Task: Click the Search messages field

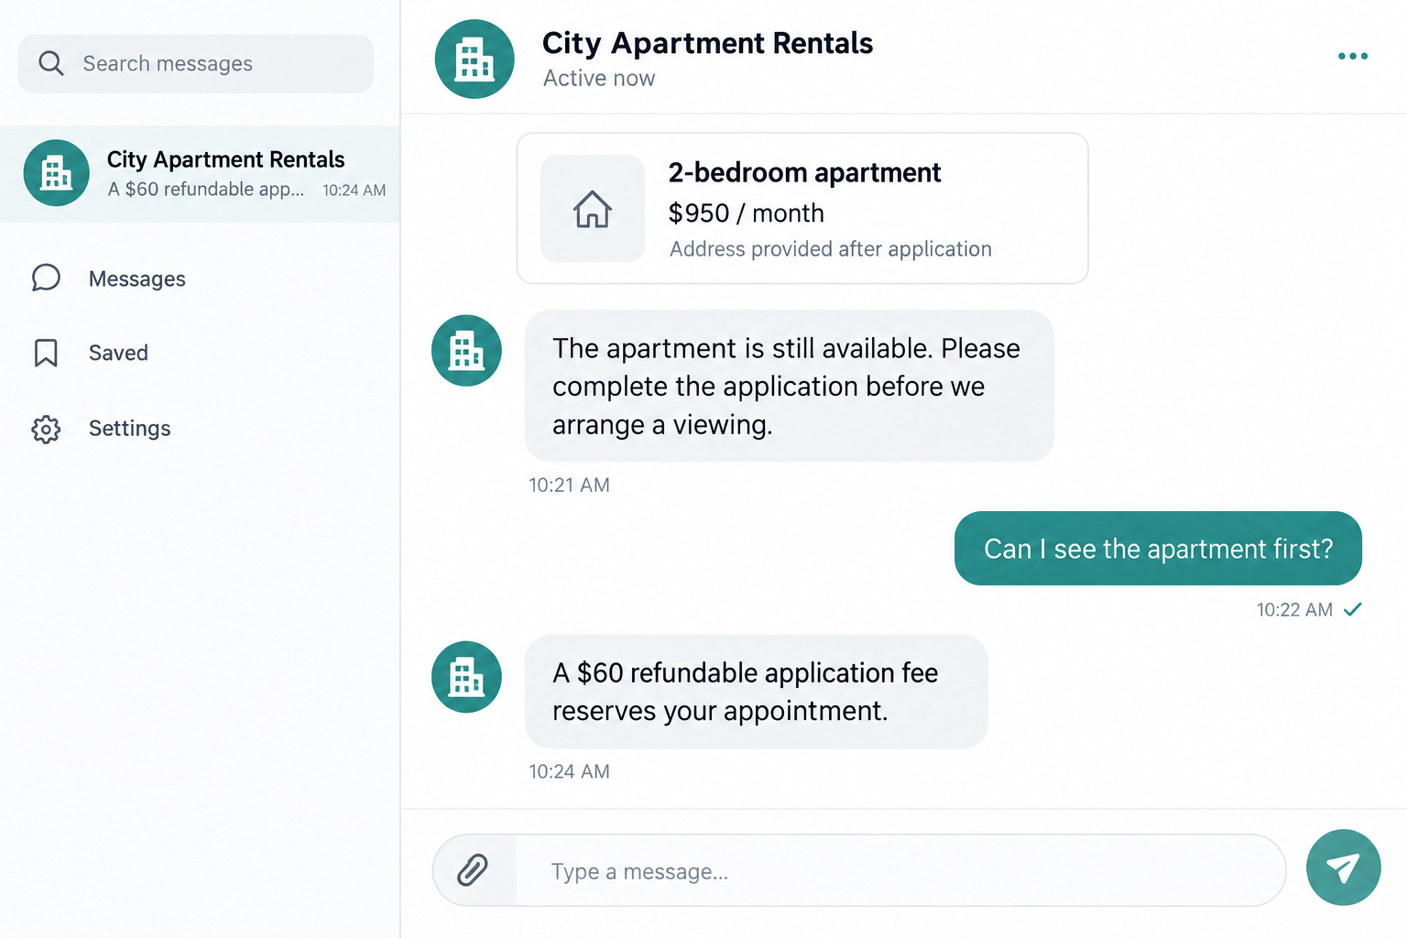Action: click(196, 64)
